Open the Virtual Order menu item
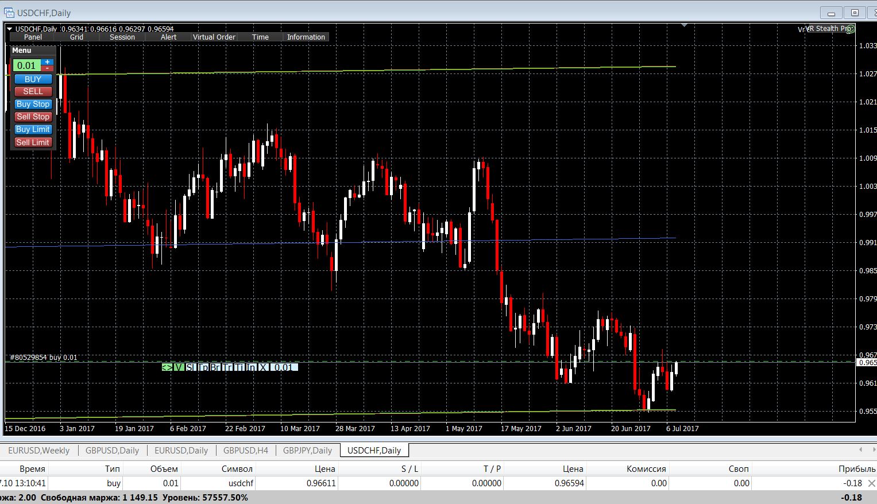 [x=214, y=37]
